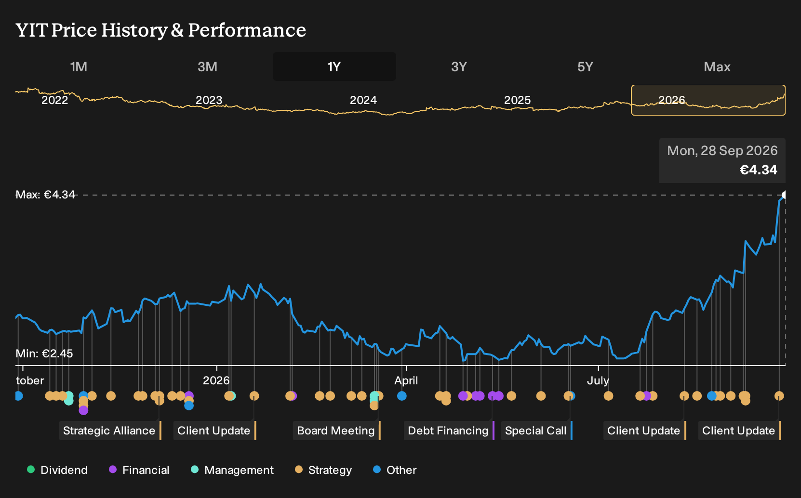Open the rightmost Client Update event label
801x498 pixels.
click(739, 431)
